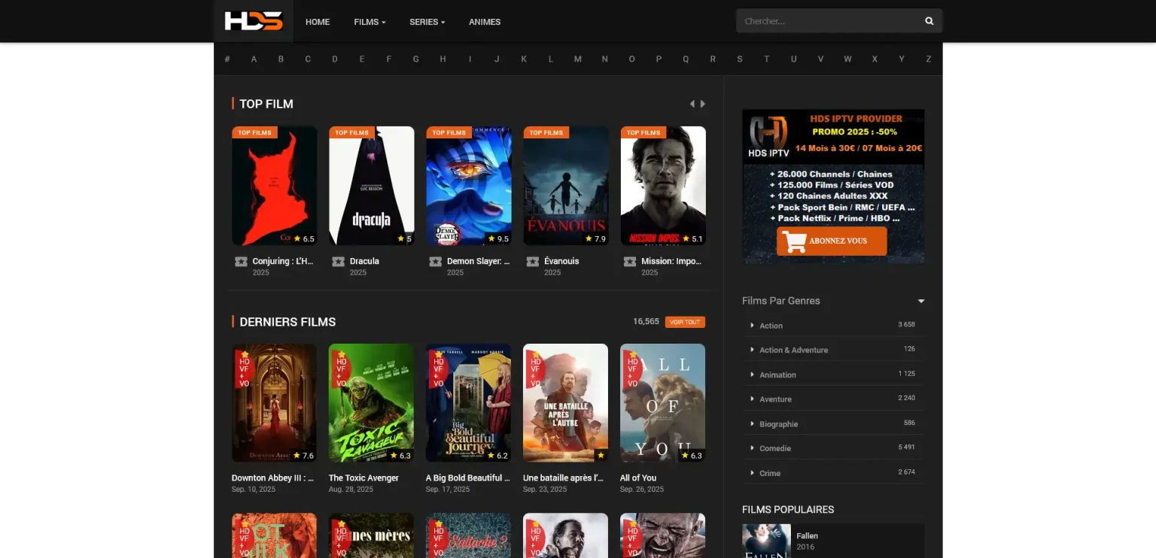Collapse the Films Par Genres panel arrow
This screenshot has width=1156, height=558.
[921, 301]
